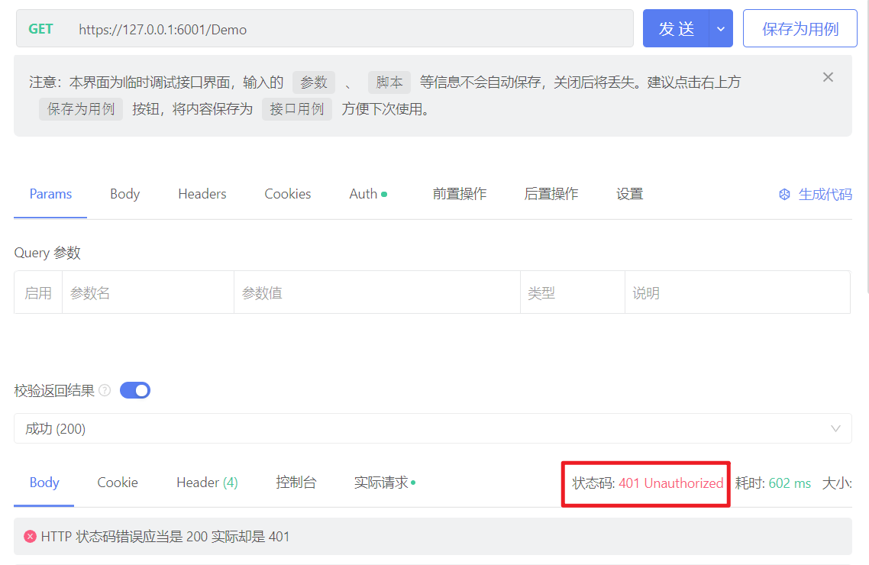This screenshot has width=869, height=565.
Task: Click the help icon beside 校验返回结果
Action: point(105,390)
